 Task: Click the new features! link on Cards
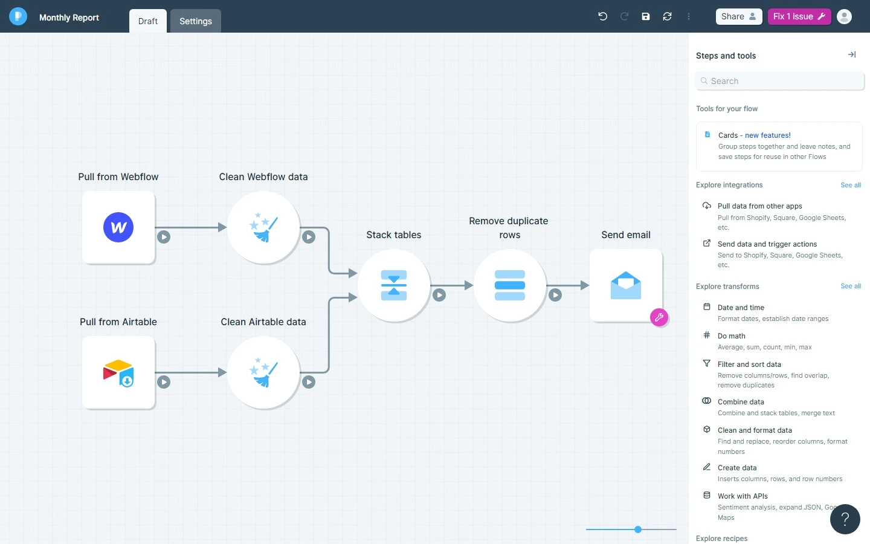pos(768,135)
